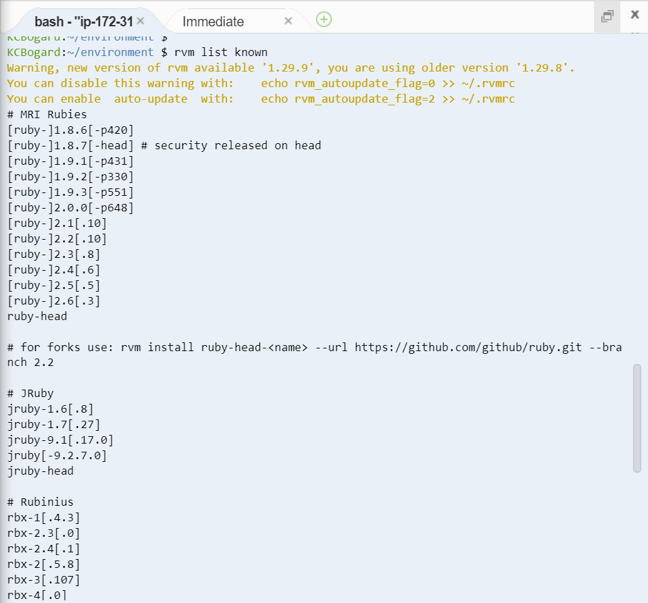Click the '[ruby-]1.9.1[-p431]' line
Viewport: 648px width, 603px height.
point(70,161)
